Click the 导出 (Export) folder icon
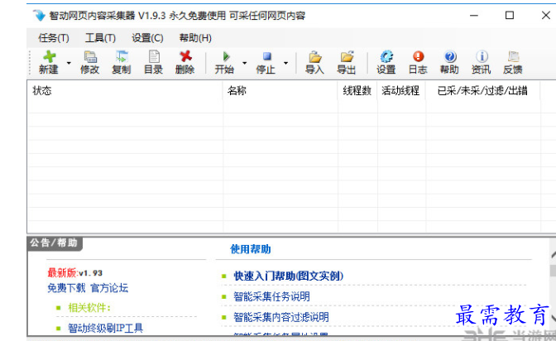This screenshot has width=556, height=341. [347, 62]
